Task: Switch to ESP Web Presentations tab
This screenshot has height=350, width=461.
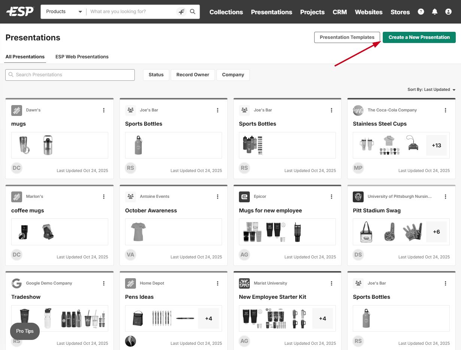Action: [x=82, y=57]
